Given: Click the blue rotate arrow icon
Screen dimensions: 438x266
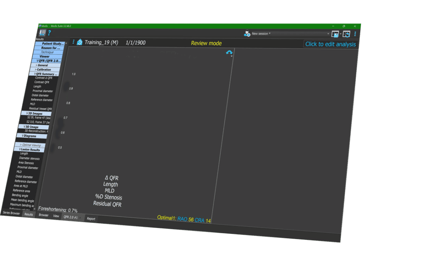Looking at the screenshot, I should (x=229, y=52).
